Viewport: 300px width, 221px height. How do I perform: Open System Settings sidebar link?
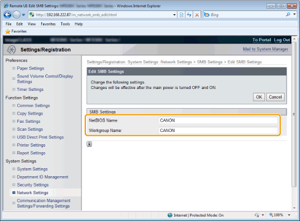click(x=32, y=169)
